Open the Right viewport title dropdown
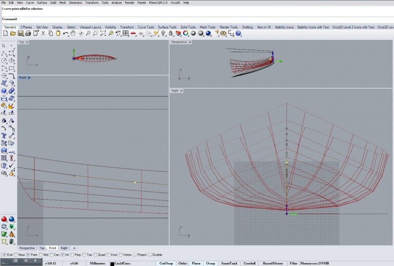This screenshot has height=266, width=394. [181, 91]
